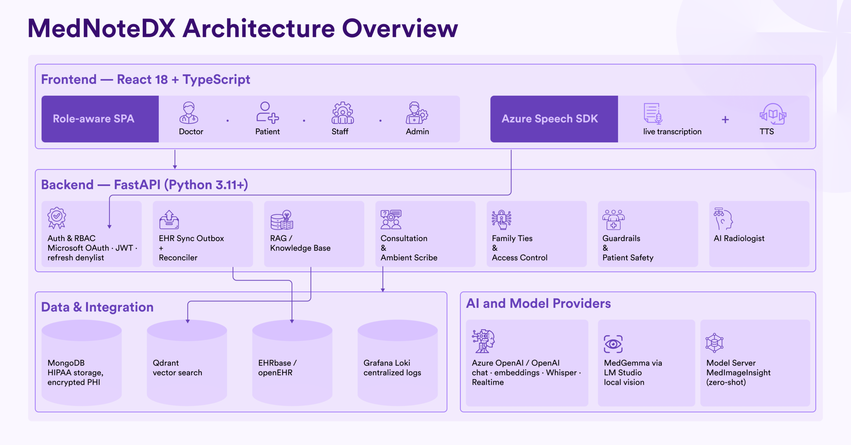Click the Azure OpenAI robot-head icon
The image size is (851, 445).
[483, 341]
